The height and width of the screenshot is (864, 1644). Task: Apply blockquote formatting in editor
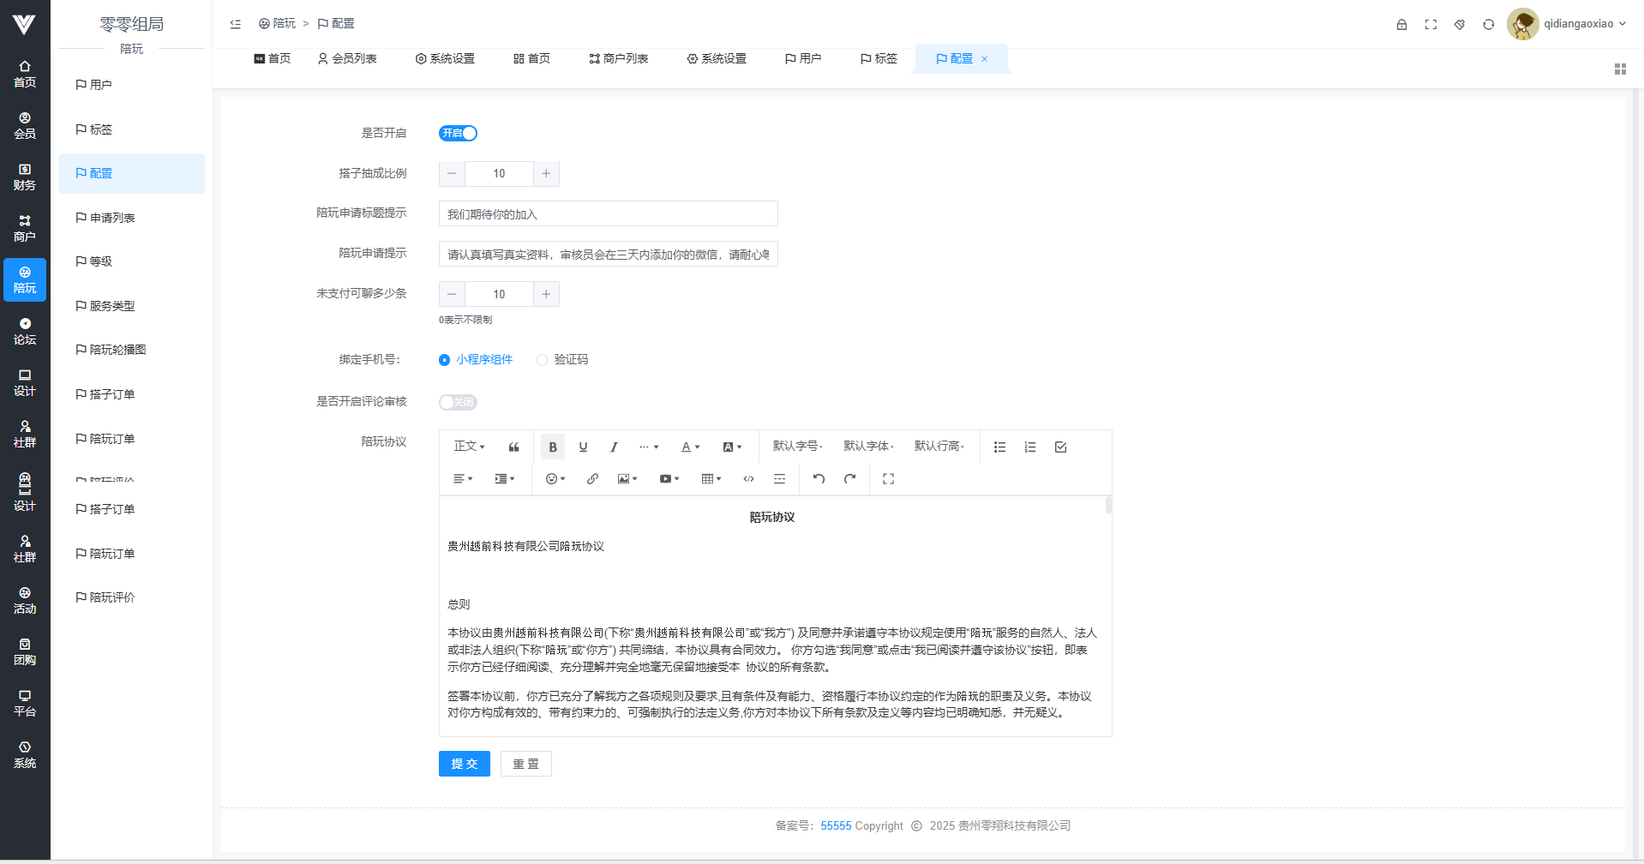coord(513,447)
